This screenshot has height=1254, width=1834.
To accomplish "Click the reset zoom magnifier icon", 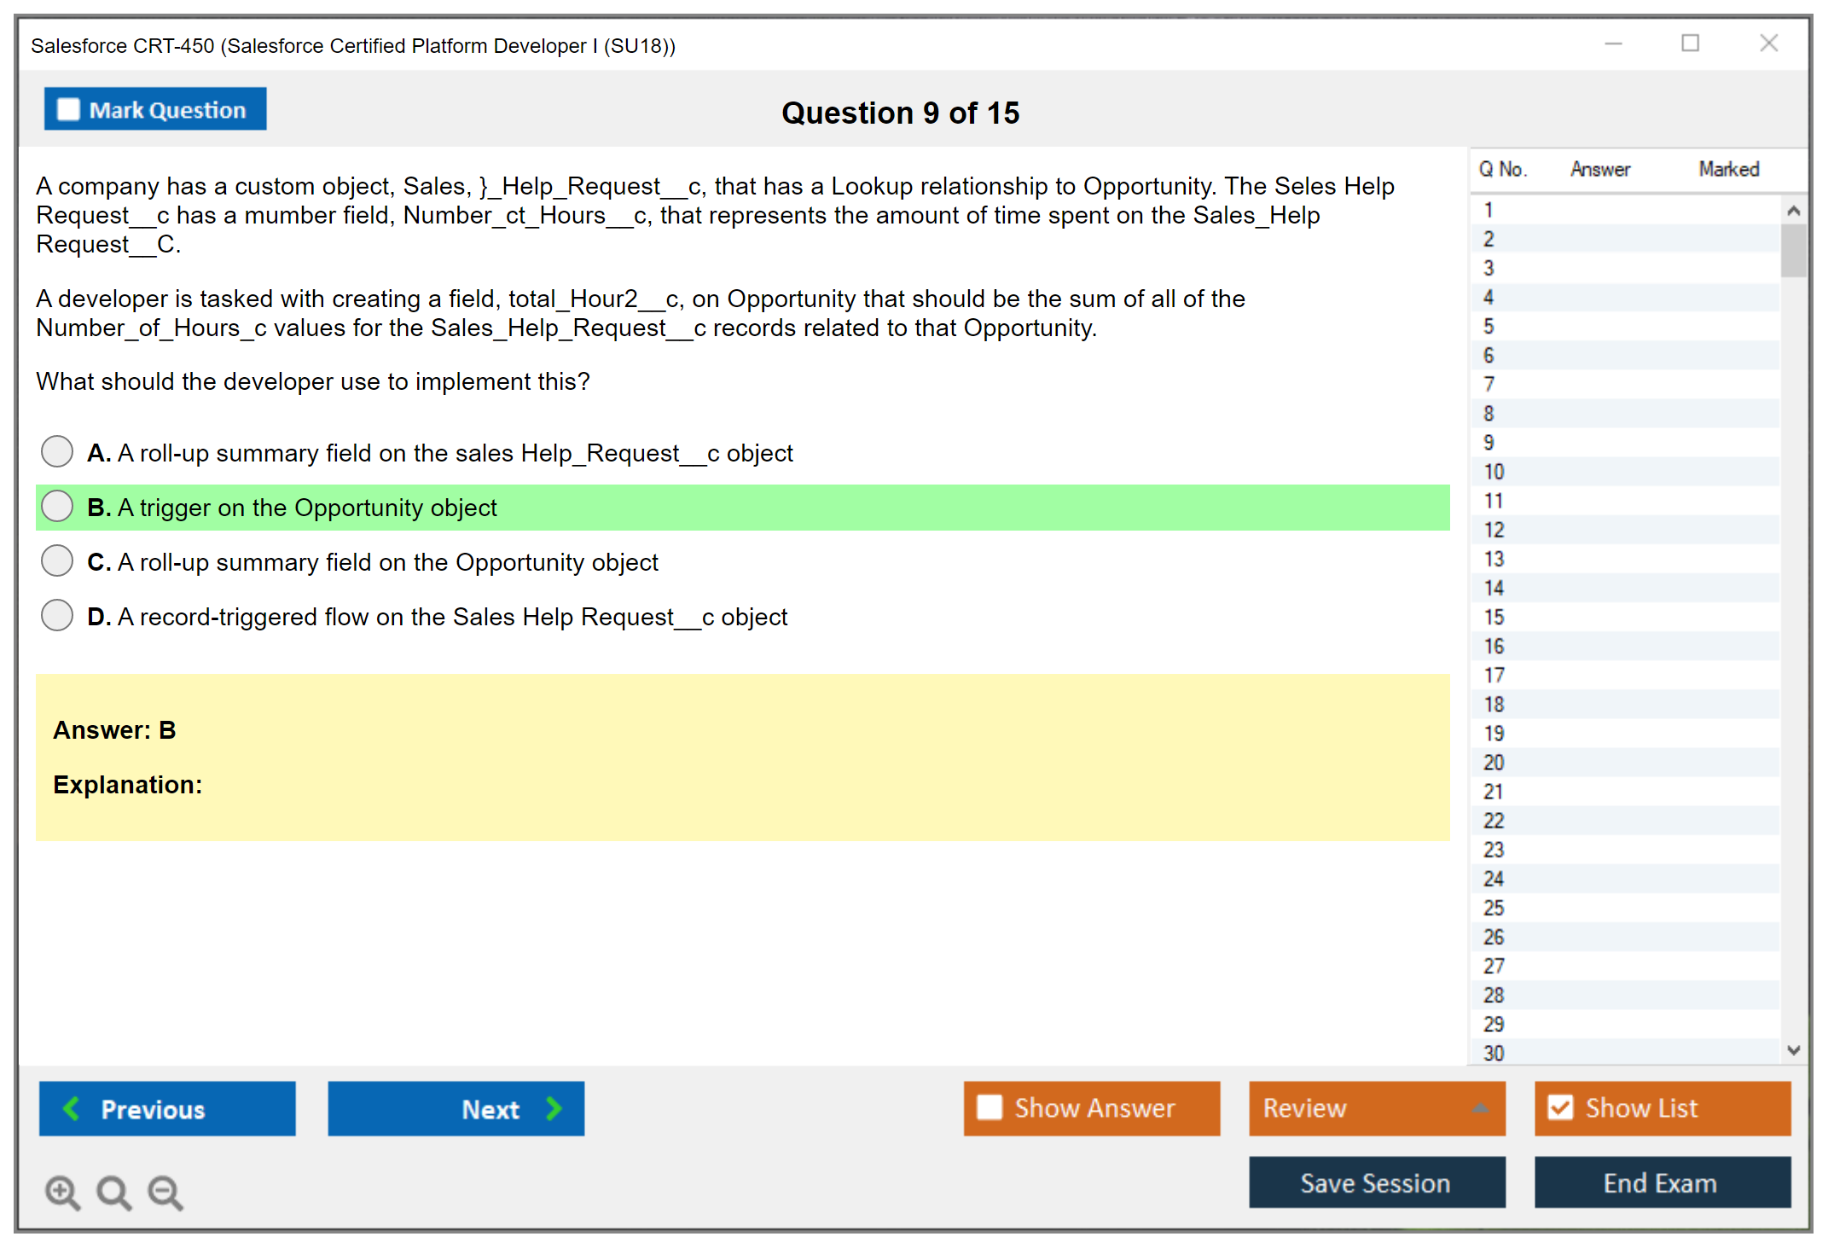I will pos(113,1193).
